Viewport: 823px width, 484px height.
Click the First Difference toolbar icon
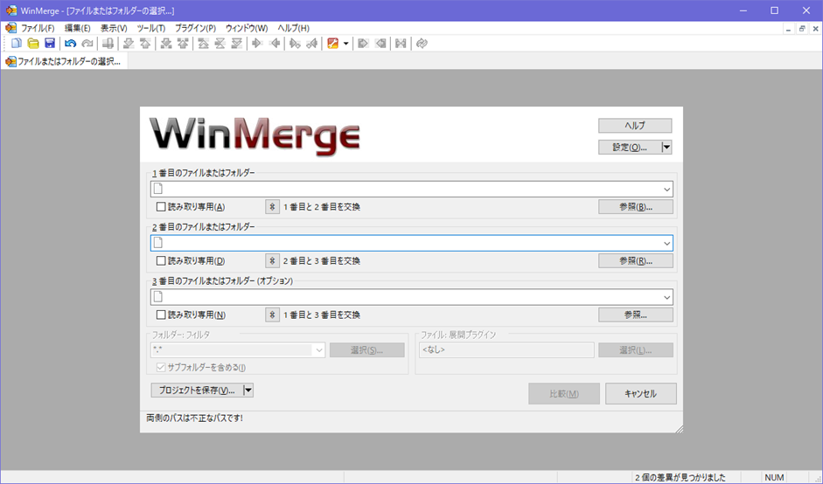[x=204, y=44]
